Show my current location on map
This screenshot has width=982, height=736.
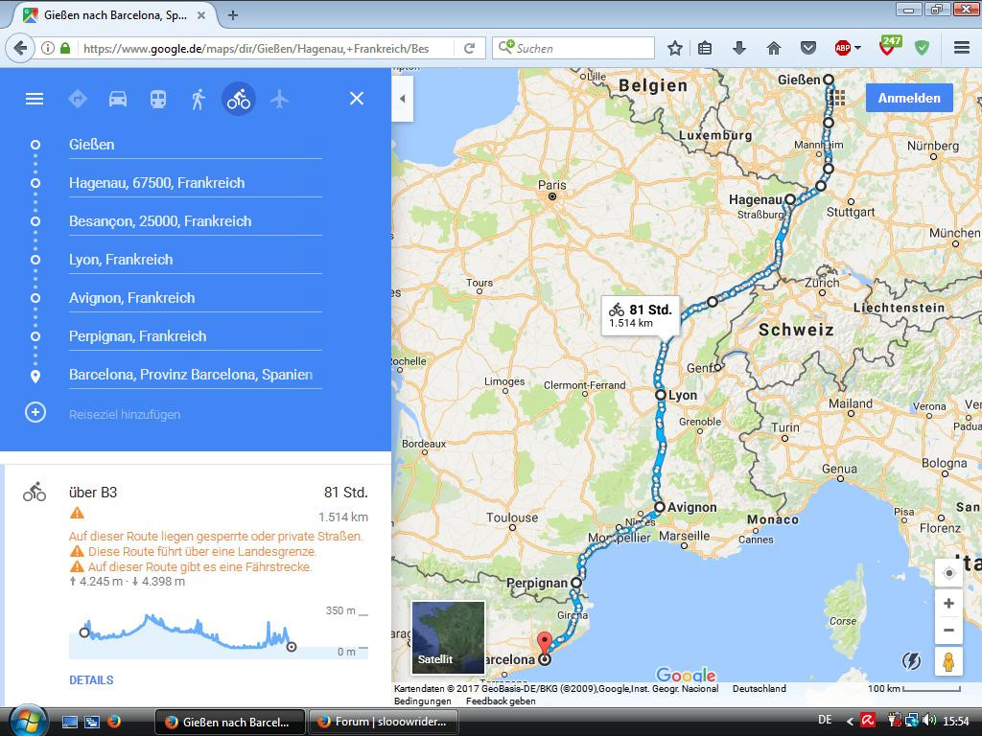948,573
